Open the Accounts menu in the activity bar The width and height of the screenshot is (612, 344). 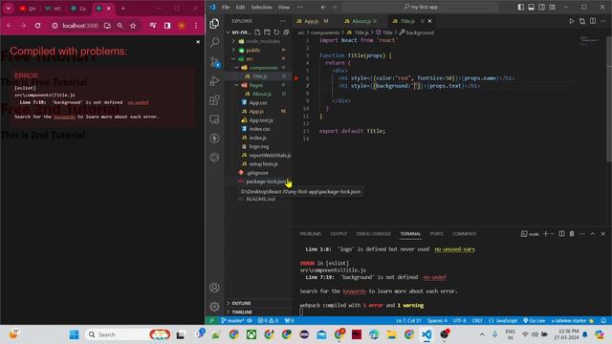(x=214, y=288)
